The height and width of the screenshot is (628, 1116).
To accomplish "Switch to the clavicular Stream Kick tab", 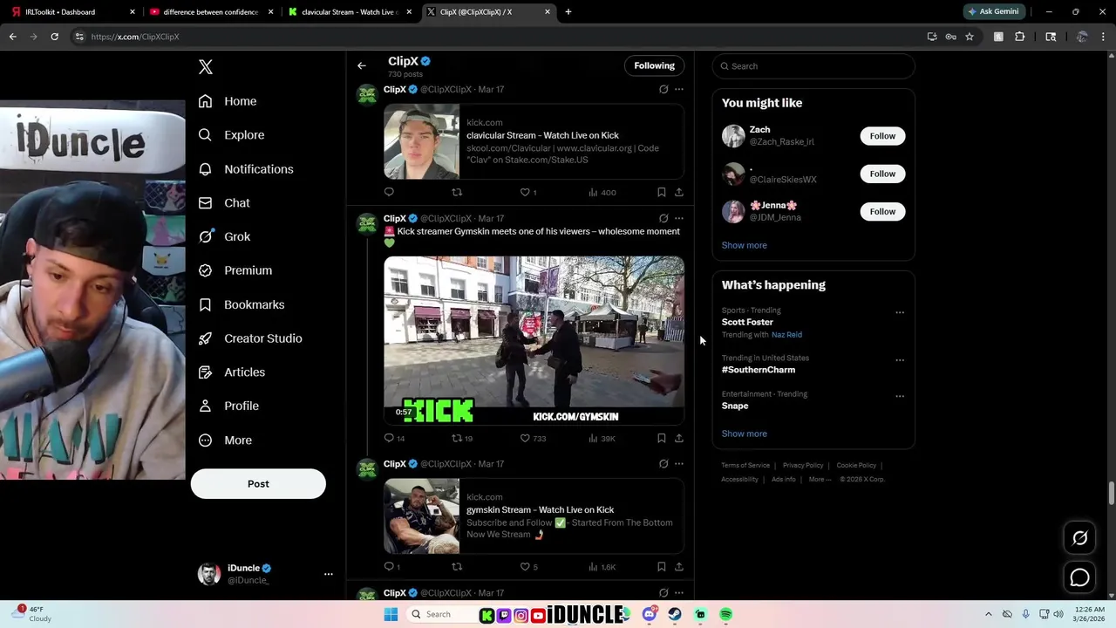I will tap(350, 12).
